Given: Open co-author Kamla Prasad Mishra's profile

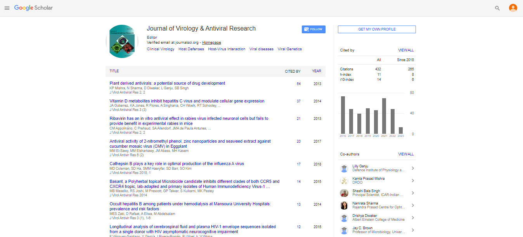Looking at the screenshot, I should [x=369, y=179].
